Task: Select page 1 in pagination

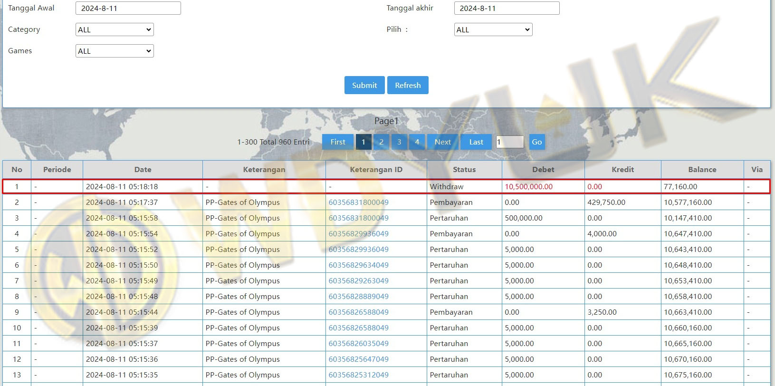Action: point(364,142)
